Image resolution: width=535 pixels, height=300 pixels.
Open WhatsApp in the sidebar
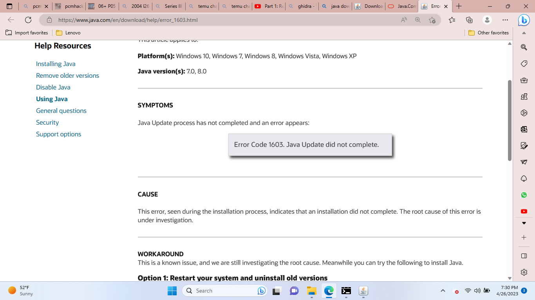[524, 195]
